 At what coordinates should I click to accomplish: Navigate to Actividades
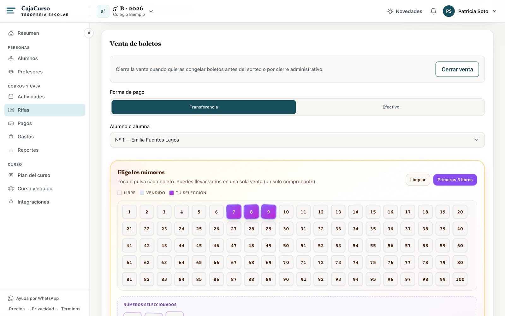45,97
